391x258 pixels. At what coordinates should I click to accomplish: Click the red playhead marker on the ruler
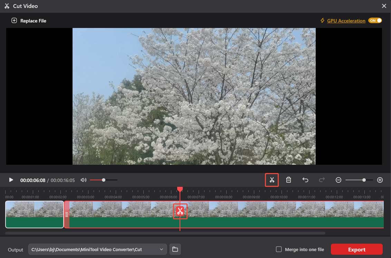pos(180,190)
